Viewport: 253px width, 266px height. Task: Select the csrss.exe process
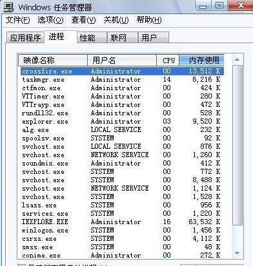[x=122, y=238]
